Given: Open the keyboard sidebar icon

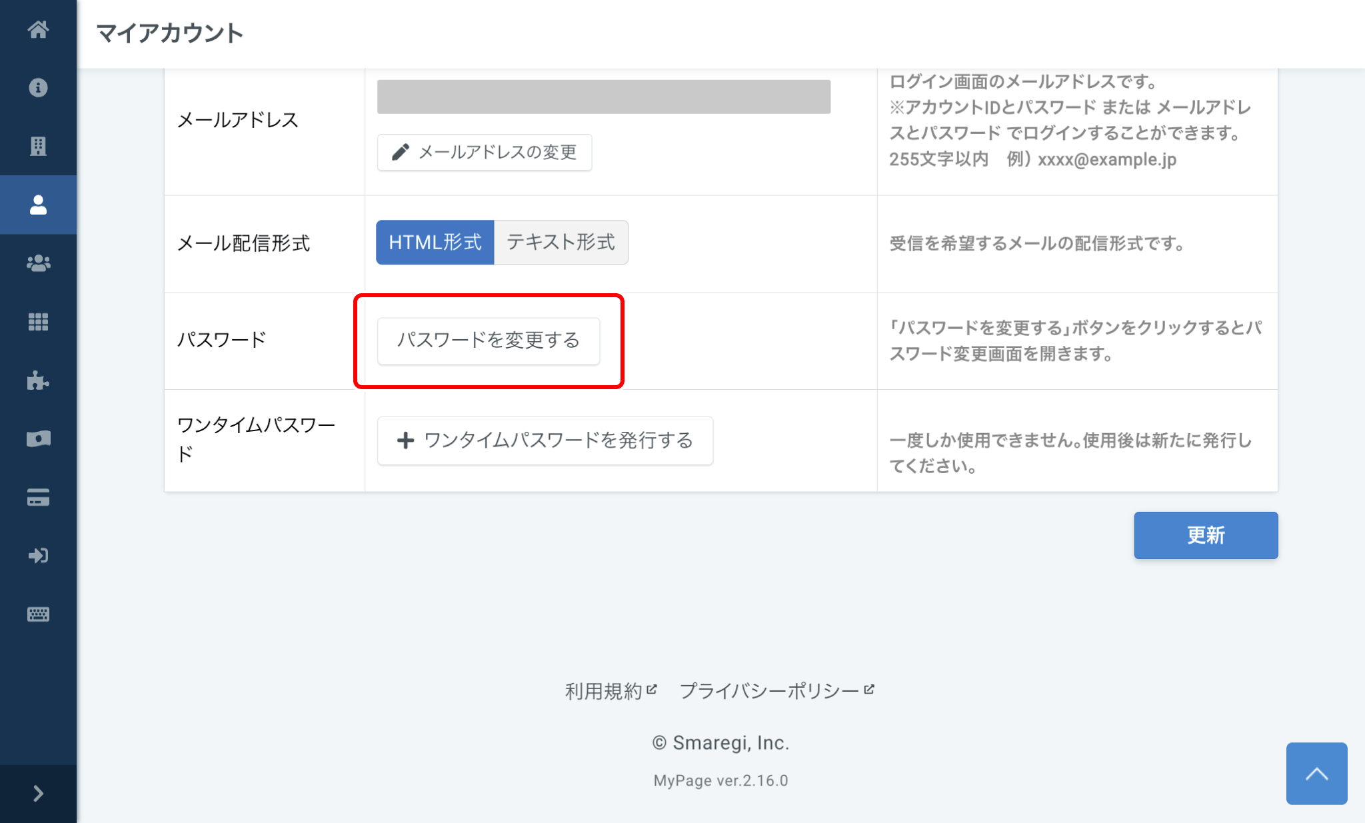Looking at the screenshot, I should click(x=38, y=614).
